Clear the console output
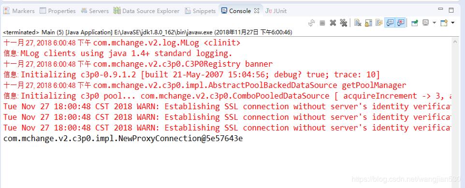This screenshot has width=465, height=188. coord(358,23)
